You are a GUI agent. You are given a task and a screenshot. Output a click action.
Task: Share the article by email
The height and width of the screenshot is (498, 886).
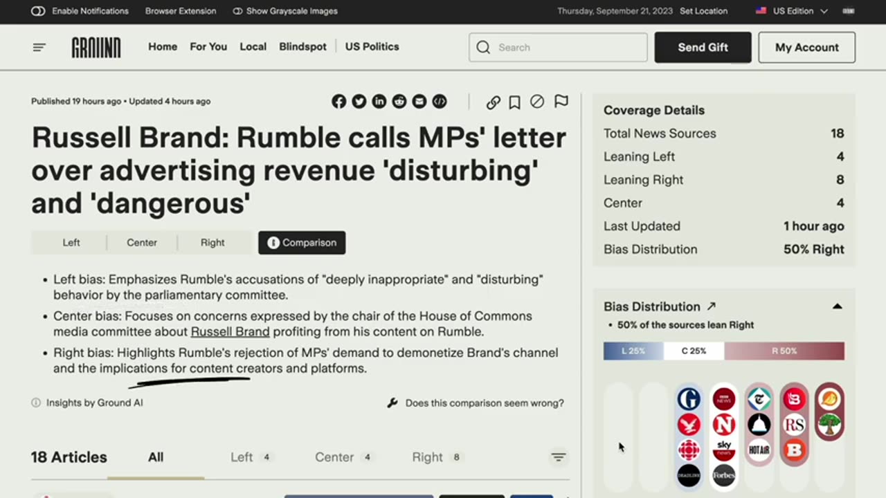coord(419,102)
